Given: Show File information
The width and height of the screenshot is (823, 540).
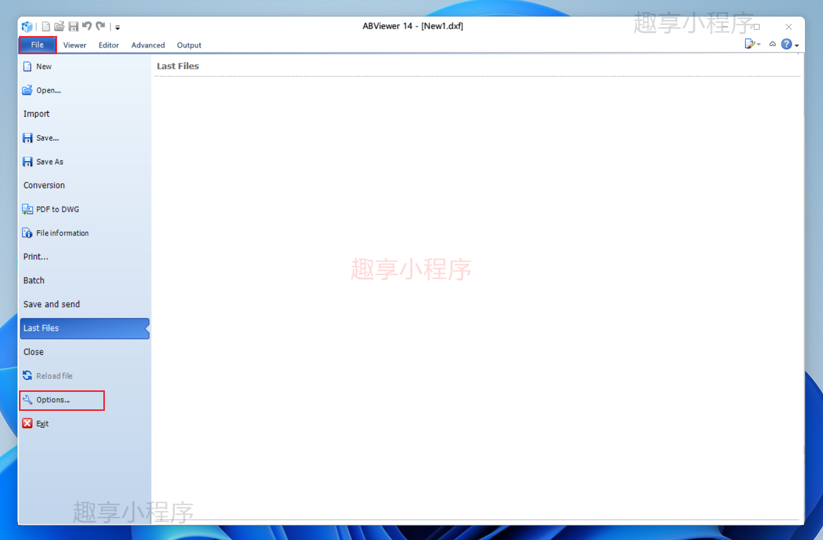Looking at the screenshot, I should (84, 233).
